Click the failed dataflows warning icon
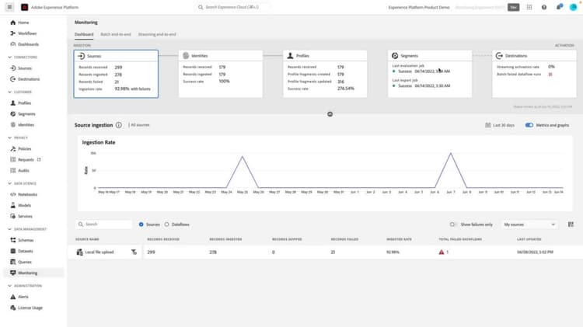Viewport: 583px width, 327px height. [442, 252]
